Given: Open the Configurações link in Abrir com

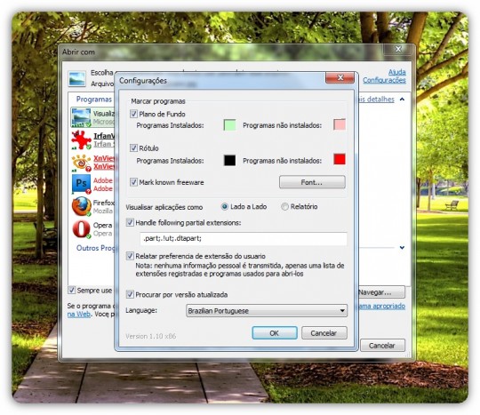Looking at the screenshot, I should pyautogui.click(x=384, y=80).
